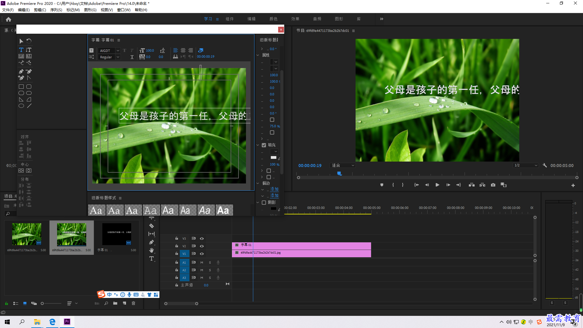Viewport: 583px width, 328px height.
Task: Toggle V3 track visibility eye
Action: point(202,238)
